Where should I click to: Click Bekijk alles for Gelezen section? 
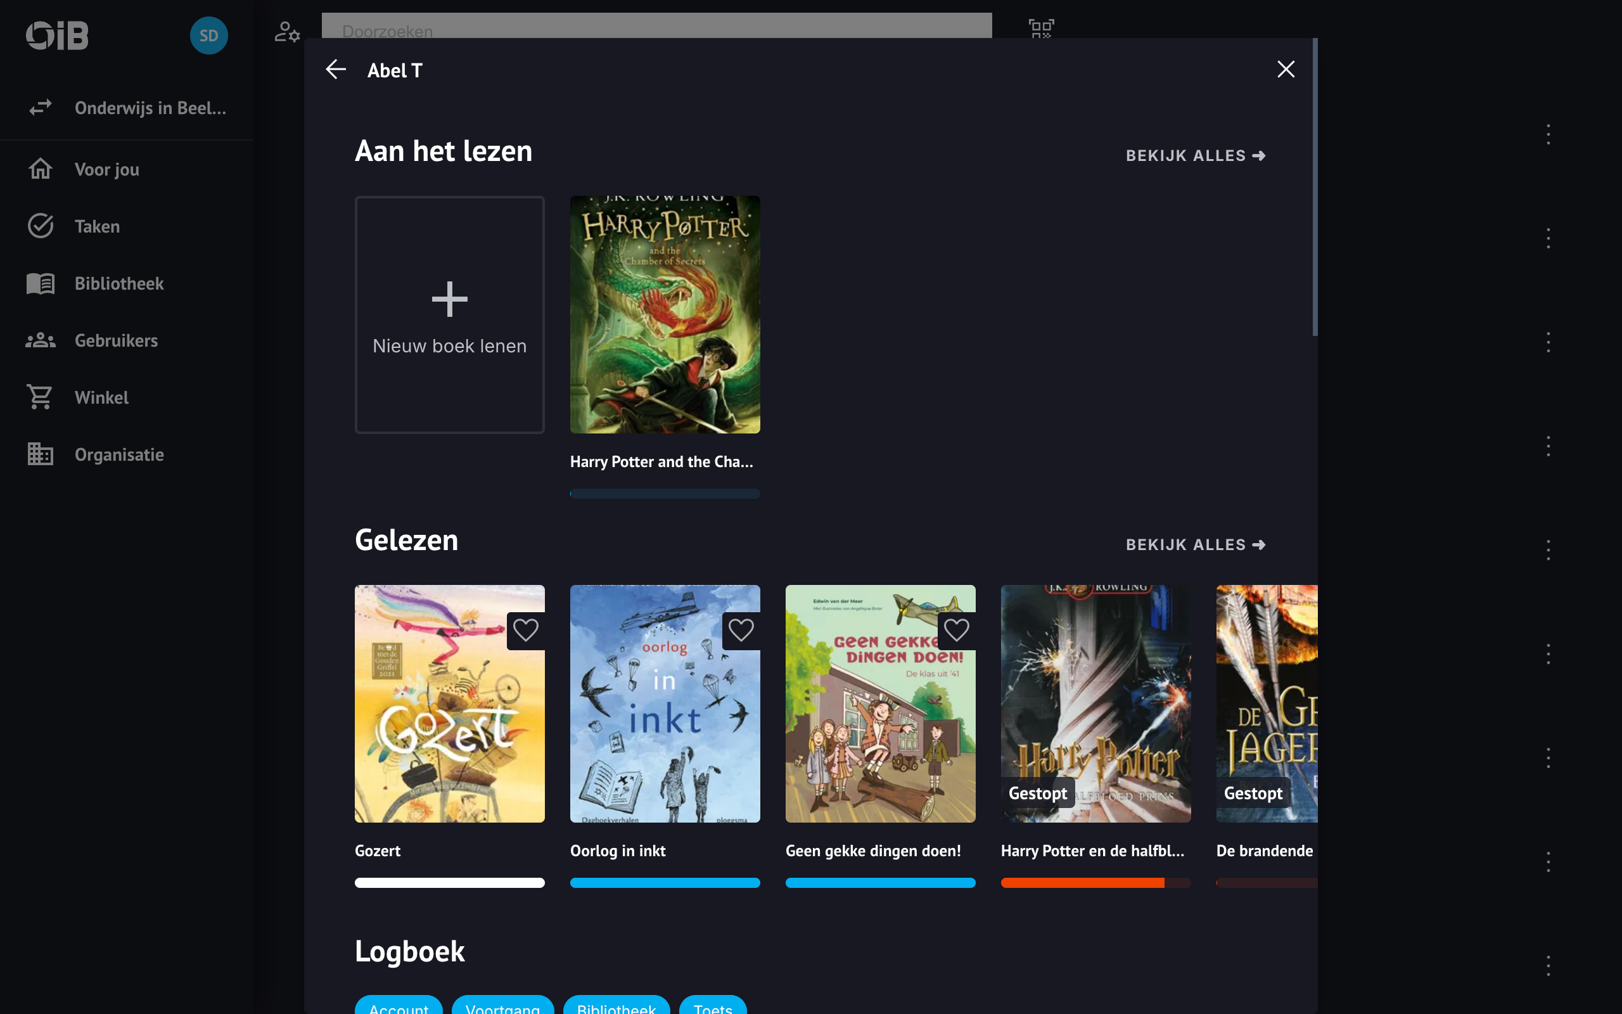pos(1195,544)
